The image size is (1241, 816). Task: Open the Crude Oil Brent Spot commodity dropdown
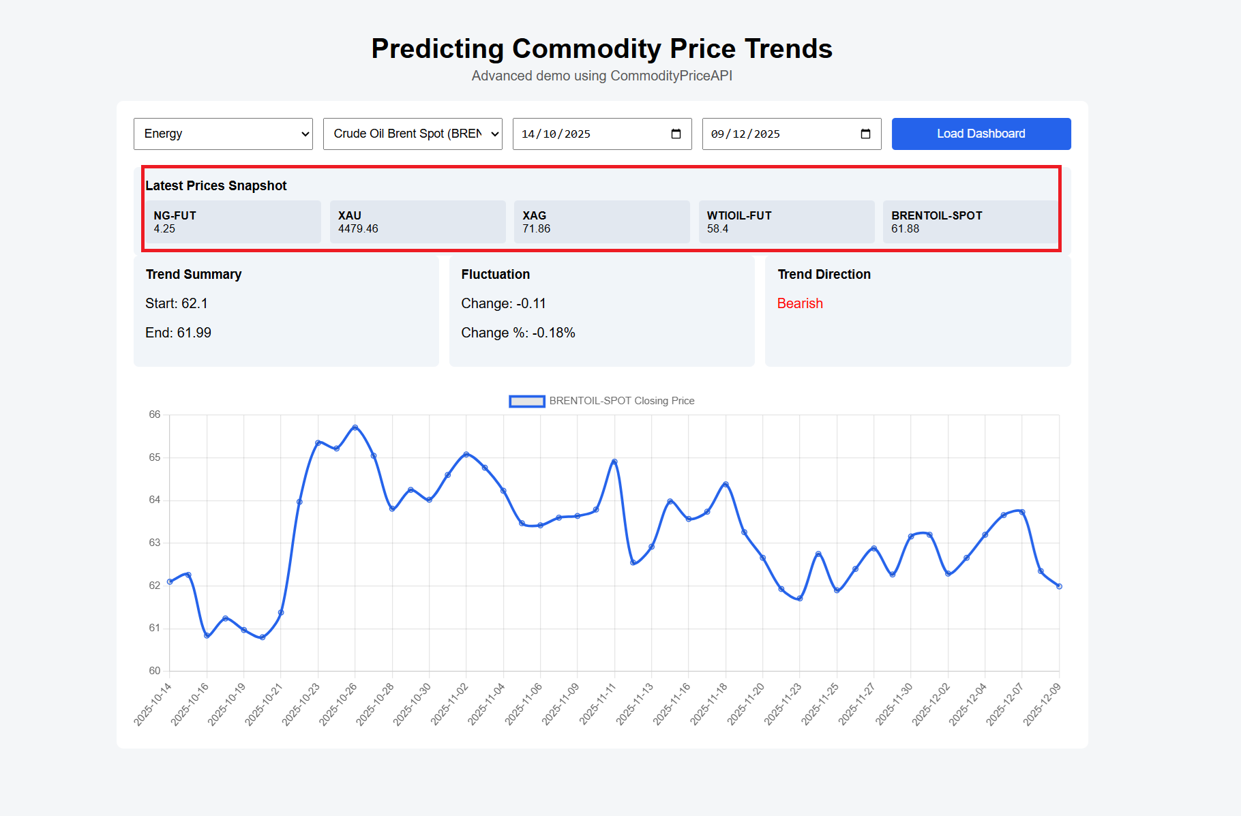tap(413, 134)
